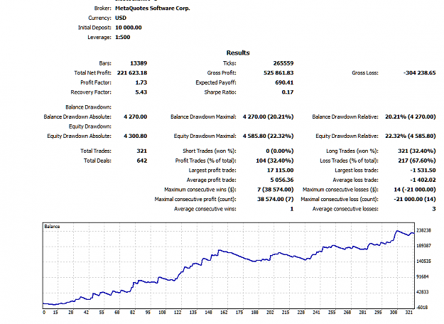Select Average consecutive losses value 3
Viewport: 444px width, 324px height.
[x=434, y=209]
